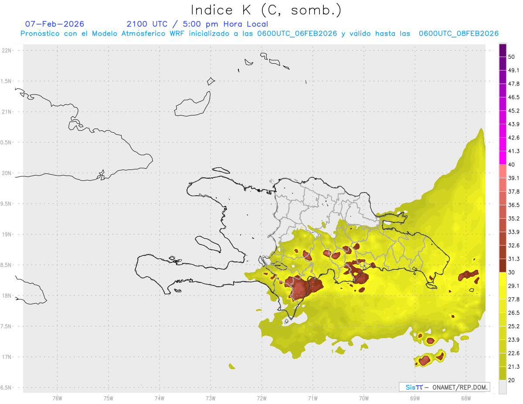
Task: Click the "68W" longitude label
Action: [x=465, y=398]
